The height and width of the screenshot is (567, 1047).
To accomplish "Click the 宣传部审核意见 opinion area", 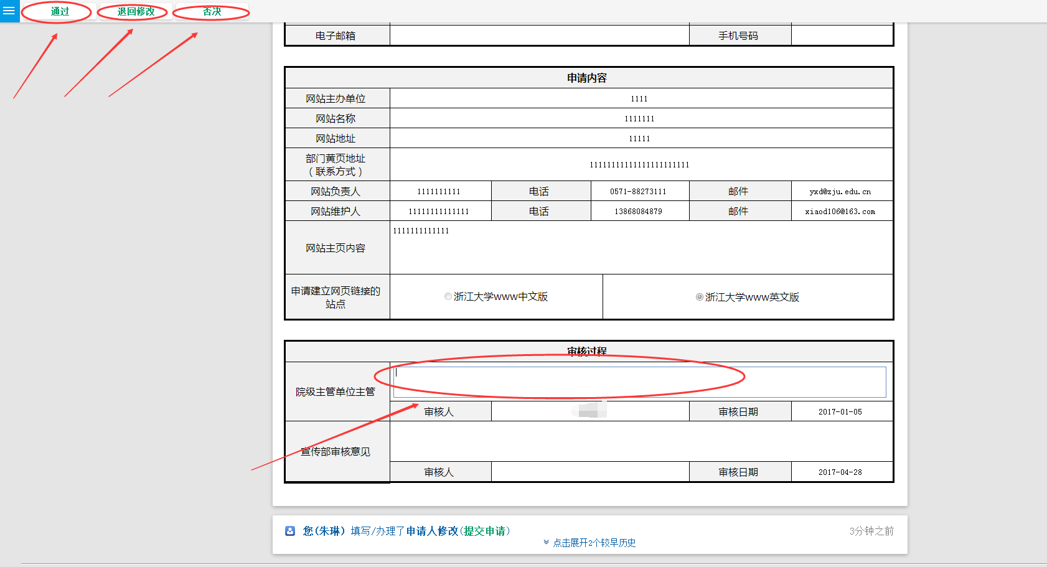I will tap(641, 441).
